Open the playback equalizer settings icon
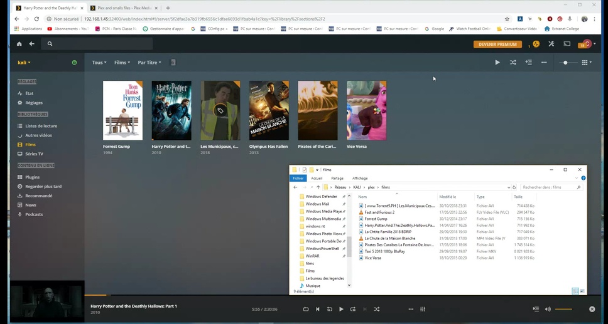608x324 pixels. pyautogui.click(x=423, y=309)
